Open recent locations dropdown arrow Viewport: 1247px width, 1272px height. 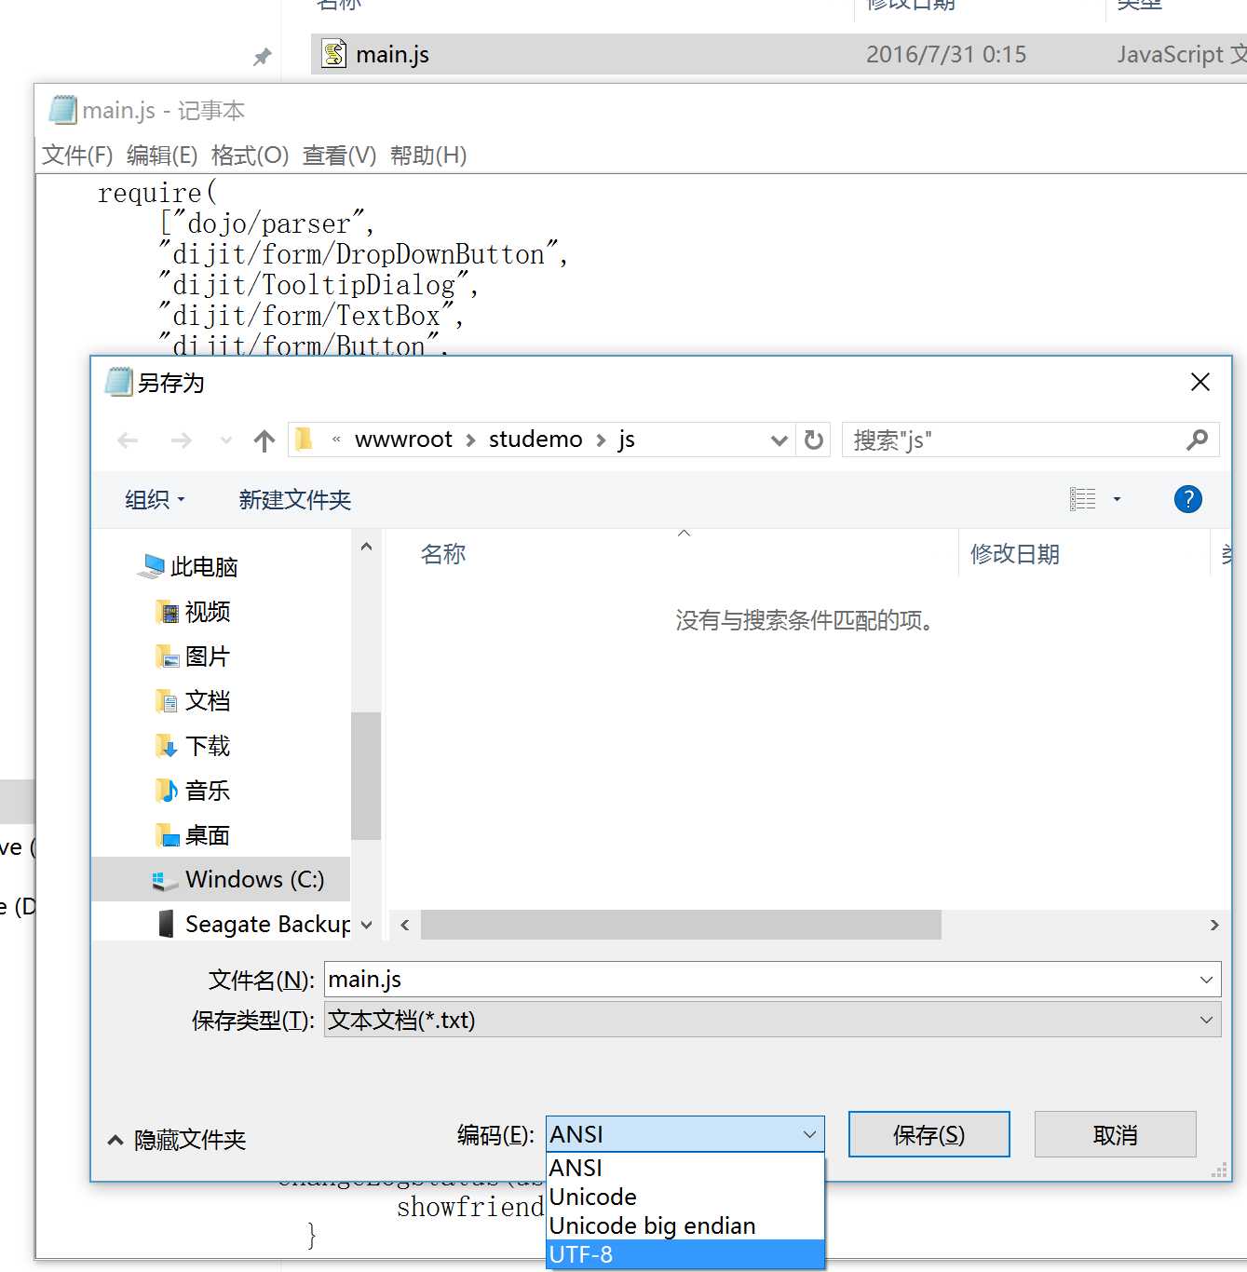[x=225, y=440]
